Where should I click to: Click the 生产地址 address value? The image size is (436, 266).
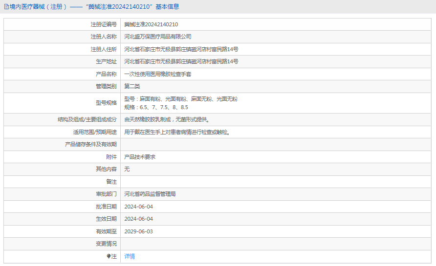(x=181, y=61)
